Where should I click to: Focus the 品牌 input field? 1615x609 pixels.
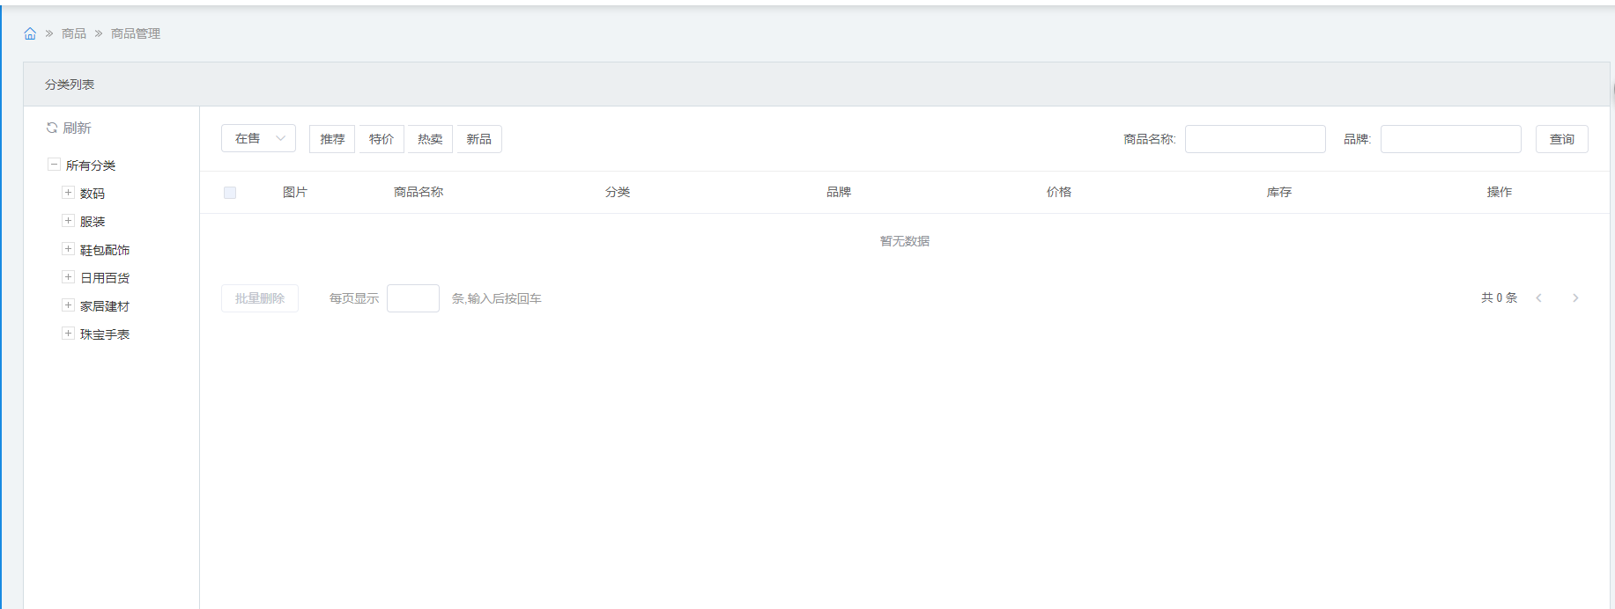1451,139
